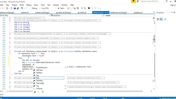176x99 pixels.
Task: Click the Quick Launch search magnifier icon
Action: 167,1
